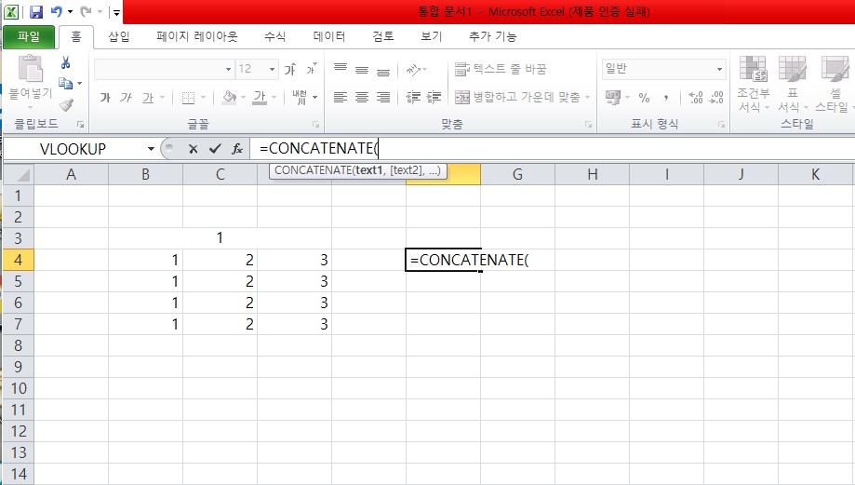Click the Name Box showing VLOOKUP
The height and width of the screenshot is (485, 855).
pos(74,148)
